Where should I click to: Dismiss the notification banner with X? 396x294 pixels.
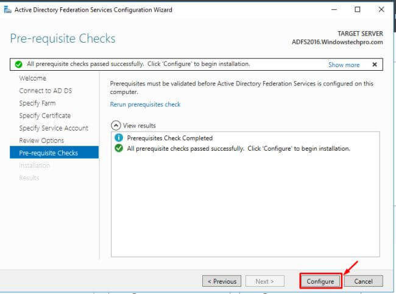pyautogui.click(x=375, y=65)
